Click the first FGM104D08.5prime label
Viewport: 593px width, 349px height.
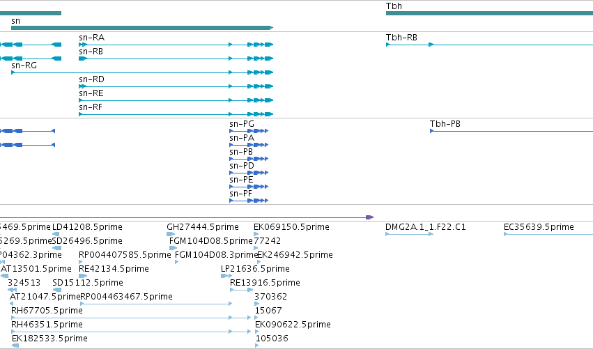[210, 241]
